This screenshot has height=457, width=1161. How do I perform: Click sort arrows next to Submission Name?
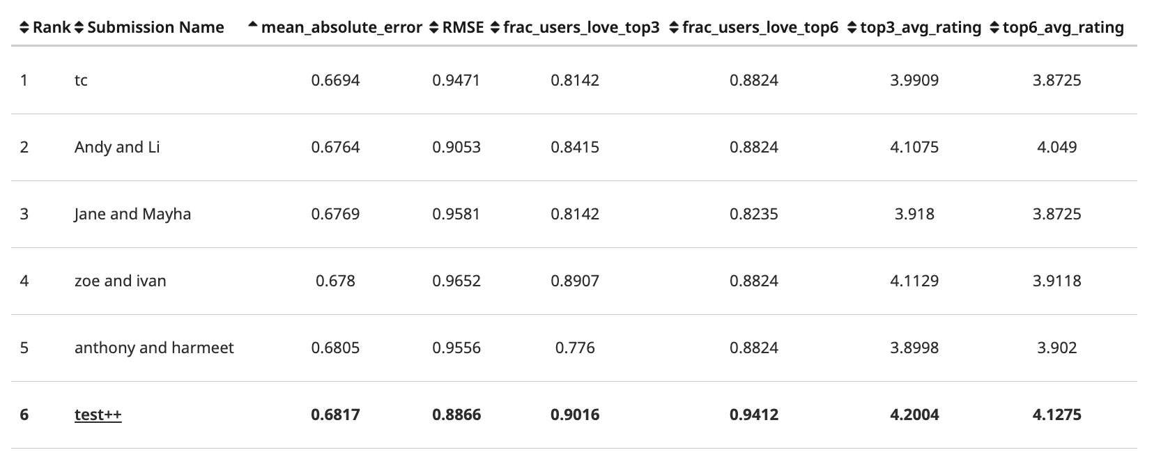79,28
